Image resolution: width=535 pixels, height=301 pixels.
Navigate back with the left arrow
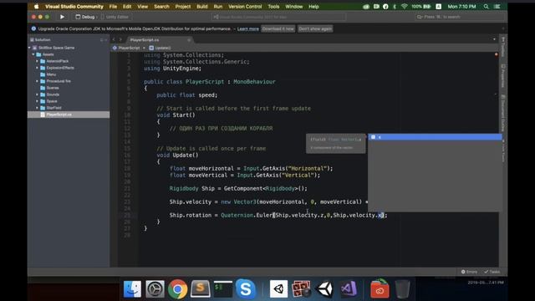click(114, 40)
